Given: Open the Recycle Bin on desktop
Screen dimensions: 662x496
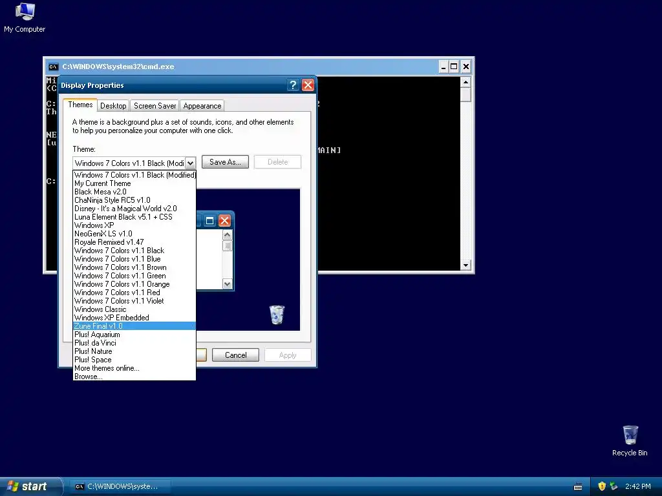Looking at the screenshot, I should (630, 440).
